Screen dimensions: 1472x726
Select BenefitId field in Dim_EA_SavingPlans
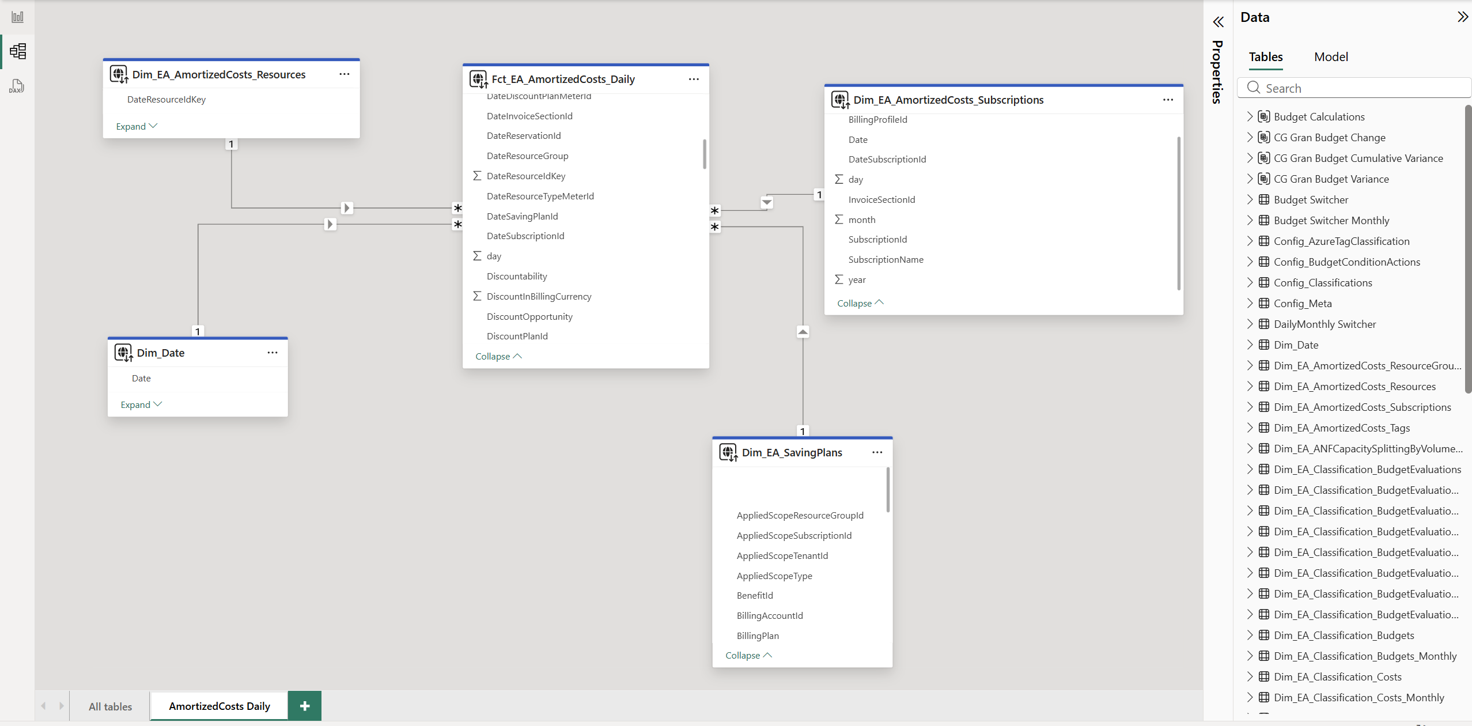pos(755,595)
